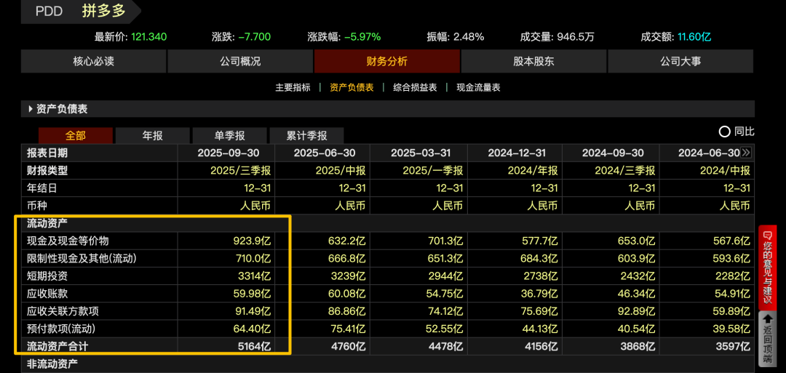Image resolution: width=786 pixels, height=373 pixels.
Task: Click the 2025/三季报 report type cell
Action: click(x=241, y=171)
